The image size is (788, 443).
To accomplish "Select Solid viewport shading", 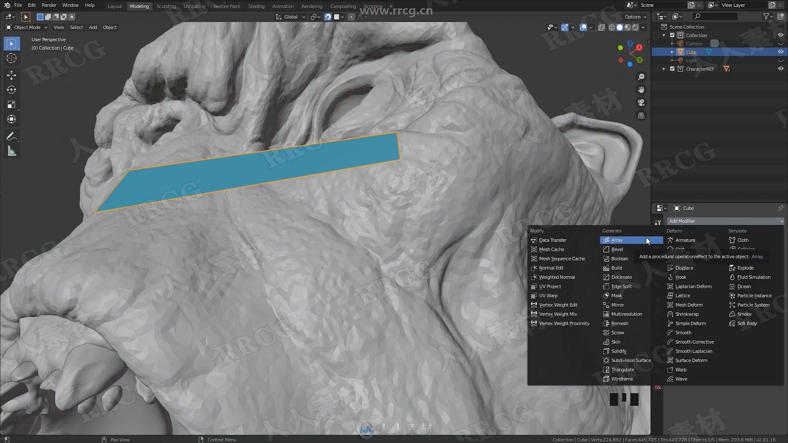I will point(620,27).
